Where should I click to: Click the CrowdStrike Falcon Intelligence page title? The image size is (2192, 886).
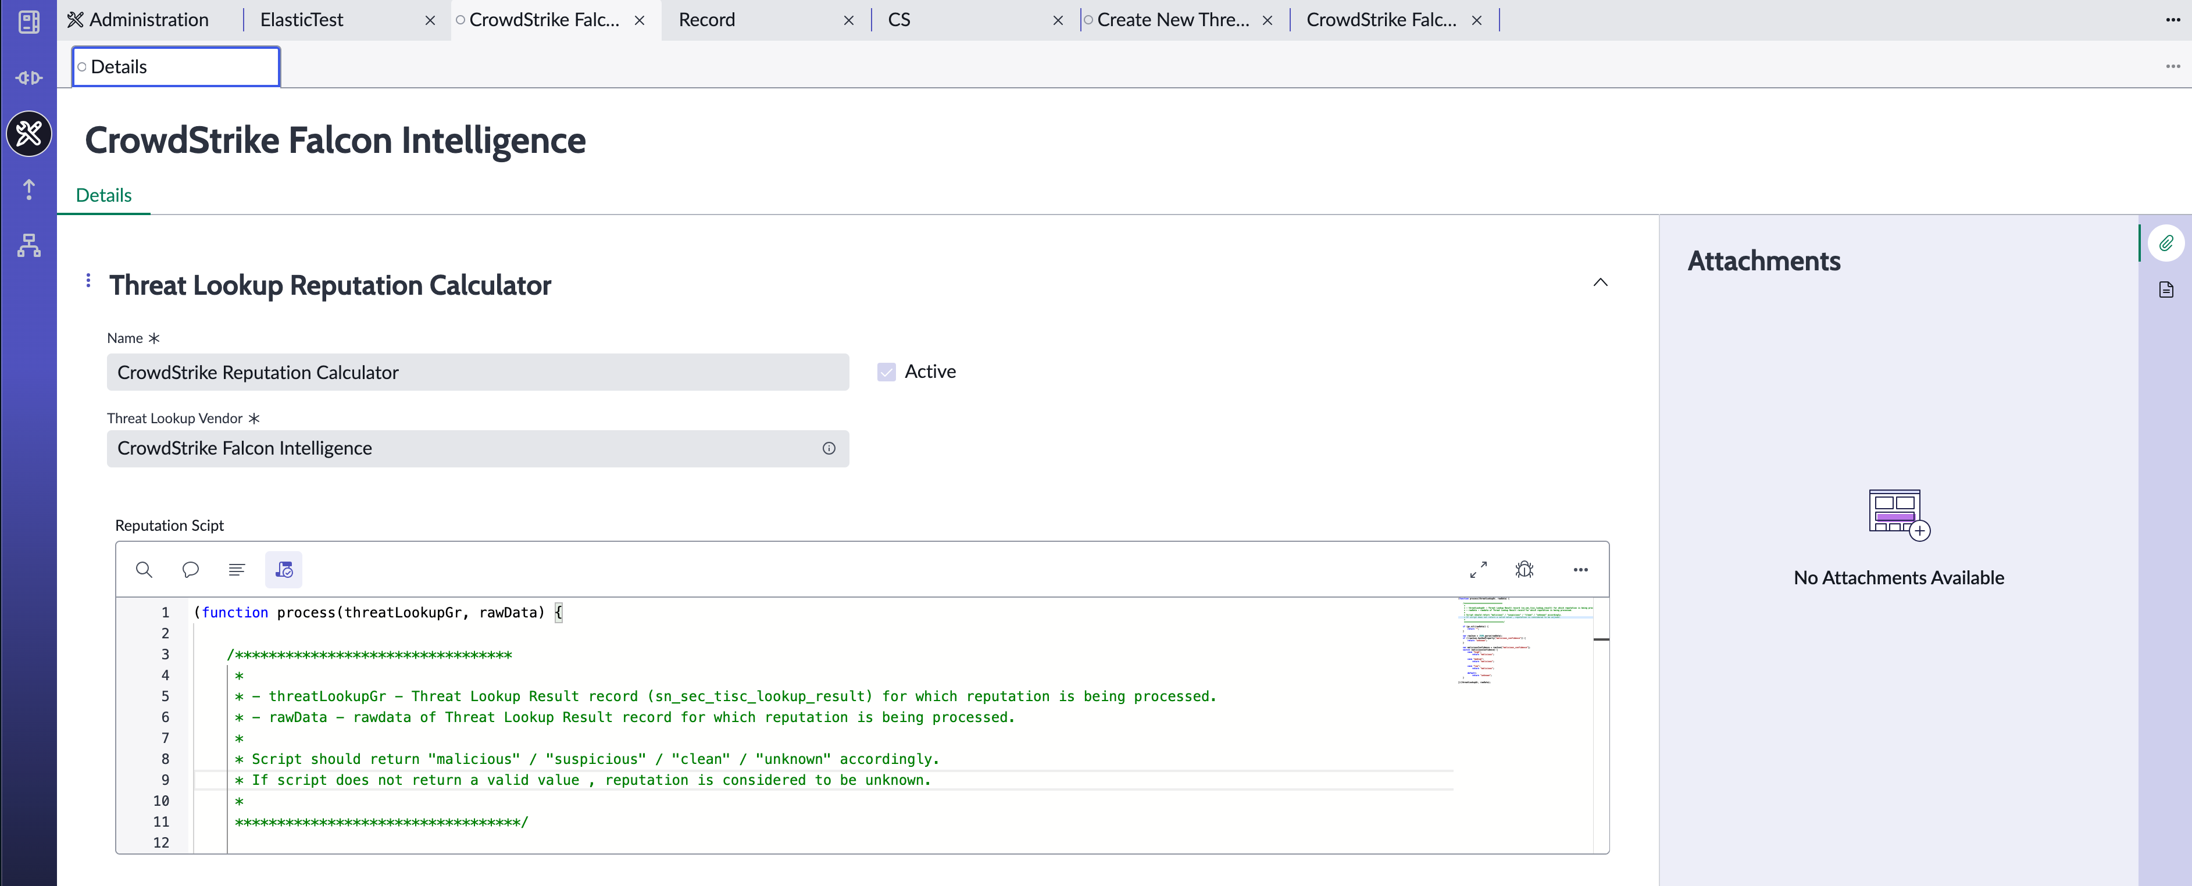pos(335,141)
